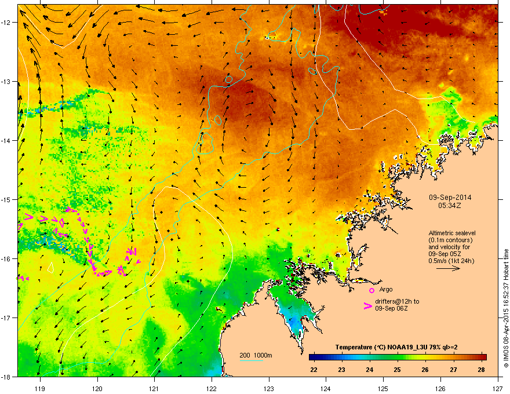510x394 pixels.
Task: Click colorbar tick label 28
Action: click(482, 370)
